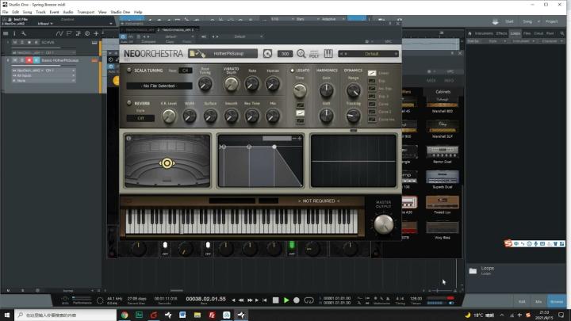571x321 pixels.
Task: Open the NeoOrch_x64 instrument output dropdown
Action: [28, 71]
